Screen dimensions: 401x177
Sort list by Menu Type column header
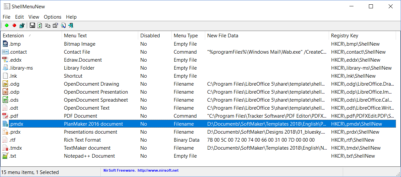coord(185,36)
